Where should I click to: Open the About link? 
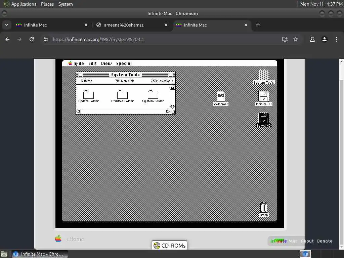coord(307,241)
